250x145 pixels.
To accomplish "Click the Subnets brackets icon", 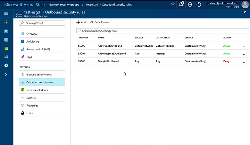I will (x=23, y=98).
